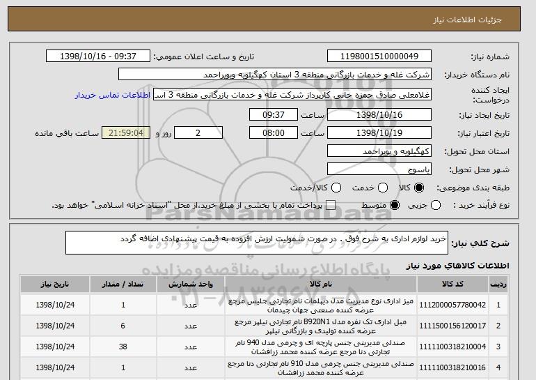Viewport: 536px width, 380px height.
Task: Click the unit عدد in row 4
Action: 191,367
